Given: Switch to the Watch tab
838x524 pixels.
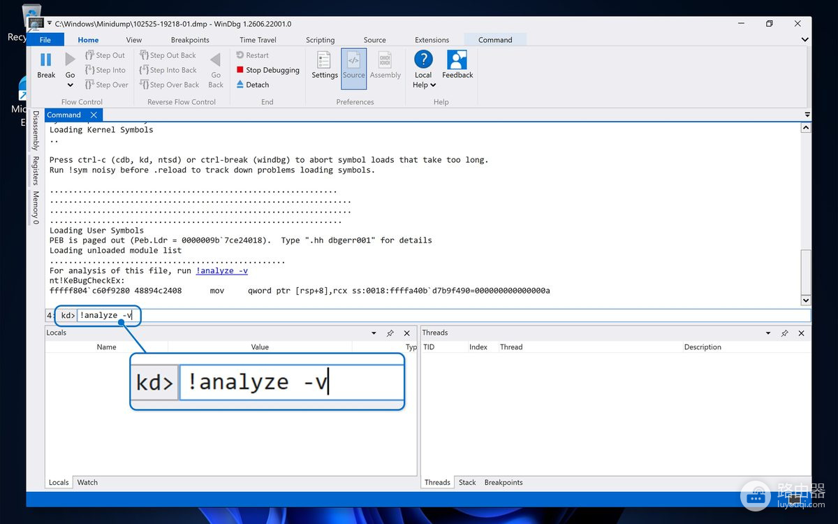Looking at the screenshot, I should point(87,482).
